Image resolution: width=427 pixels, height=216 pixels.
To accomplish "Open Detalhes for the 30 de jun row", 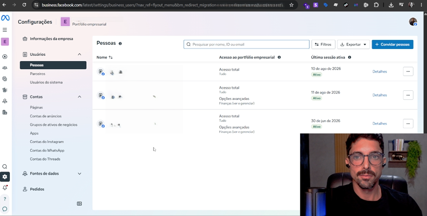I will click(x=380, y=123).
